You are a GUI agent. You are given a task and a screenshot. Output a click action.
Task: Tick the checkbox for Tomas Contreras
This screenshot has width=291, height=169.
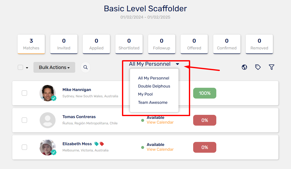pos(24,120)
